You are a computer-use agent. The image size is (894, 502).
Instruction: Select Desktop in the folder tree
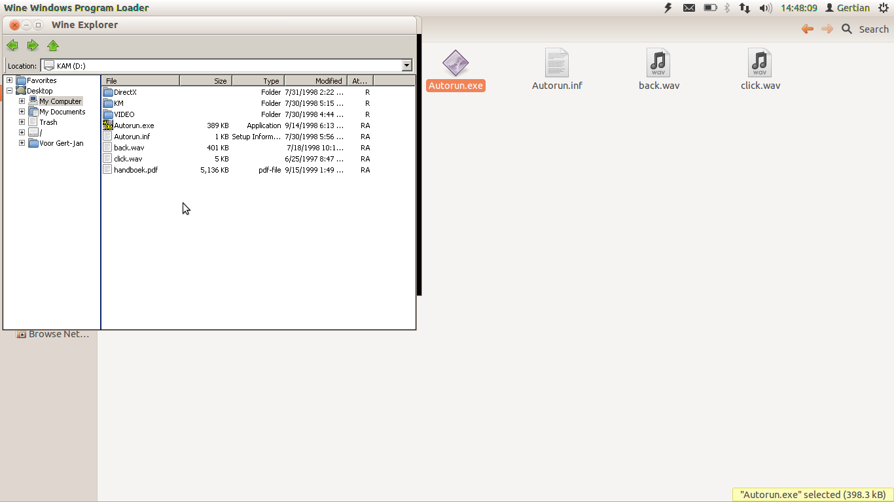(39, 91)
